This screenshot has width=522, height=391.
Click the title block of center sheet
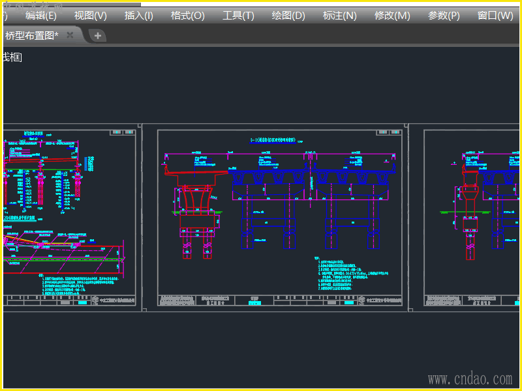(280, 301)
